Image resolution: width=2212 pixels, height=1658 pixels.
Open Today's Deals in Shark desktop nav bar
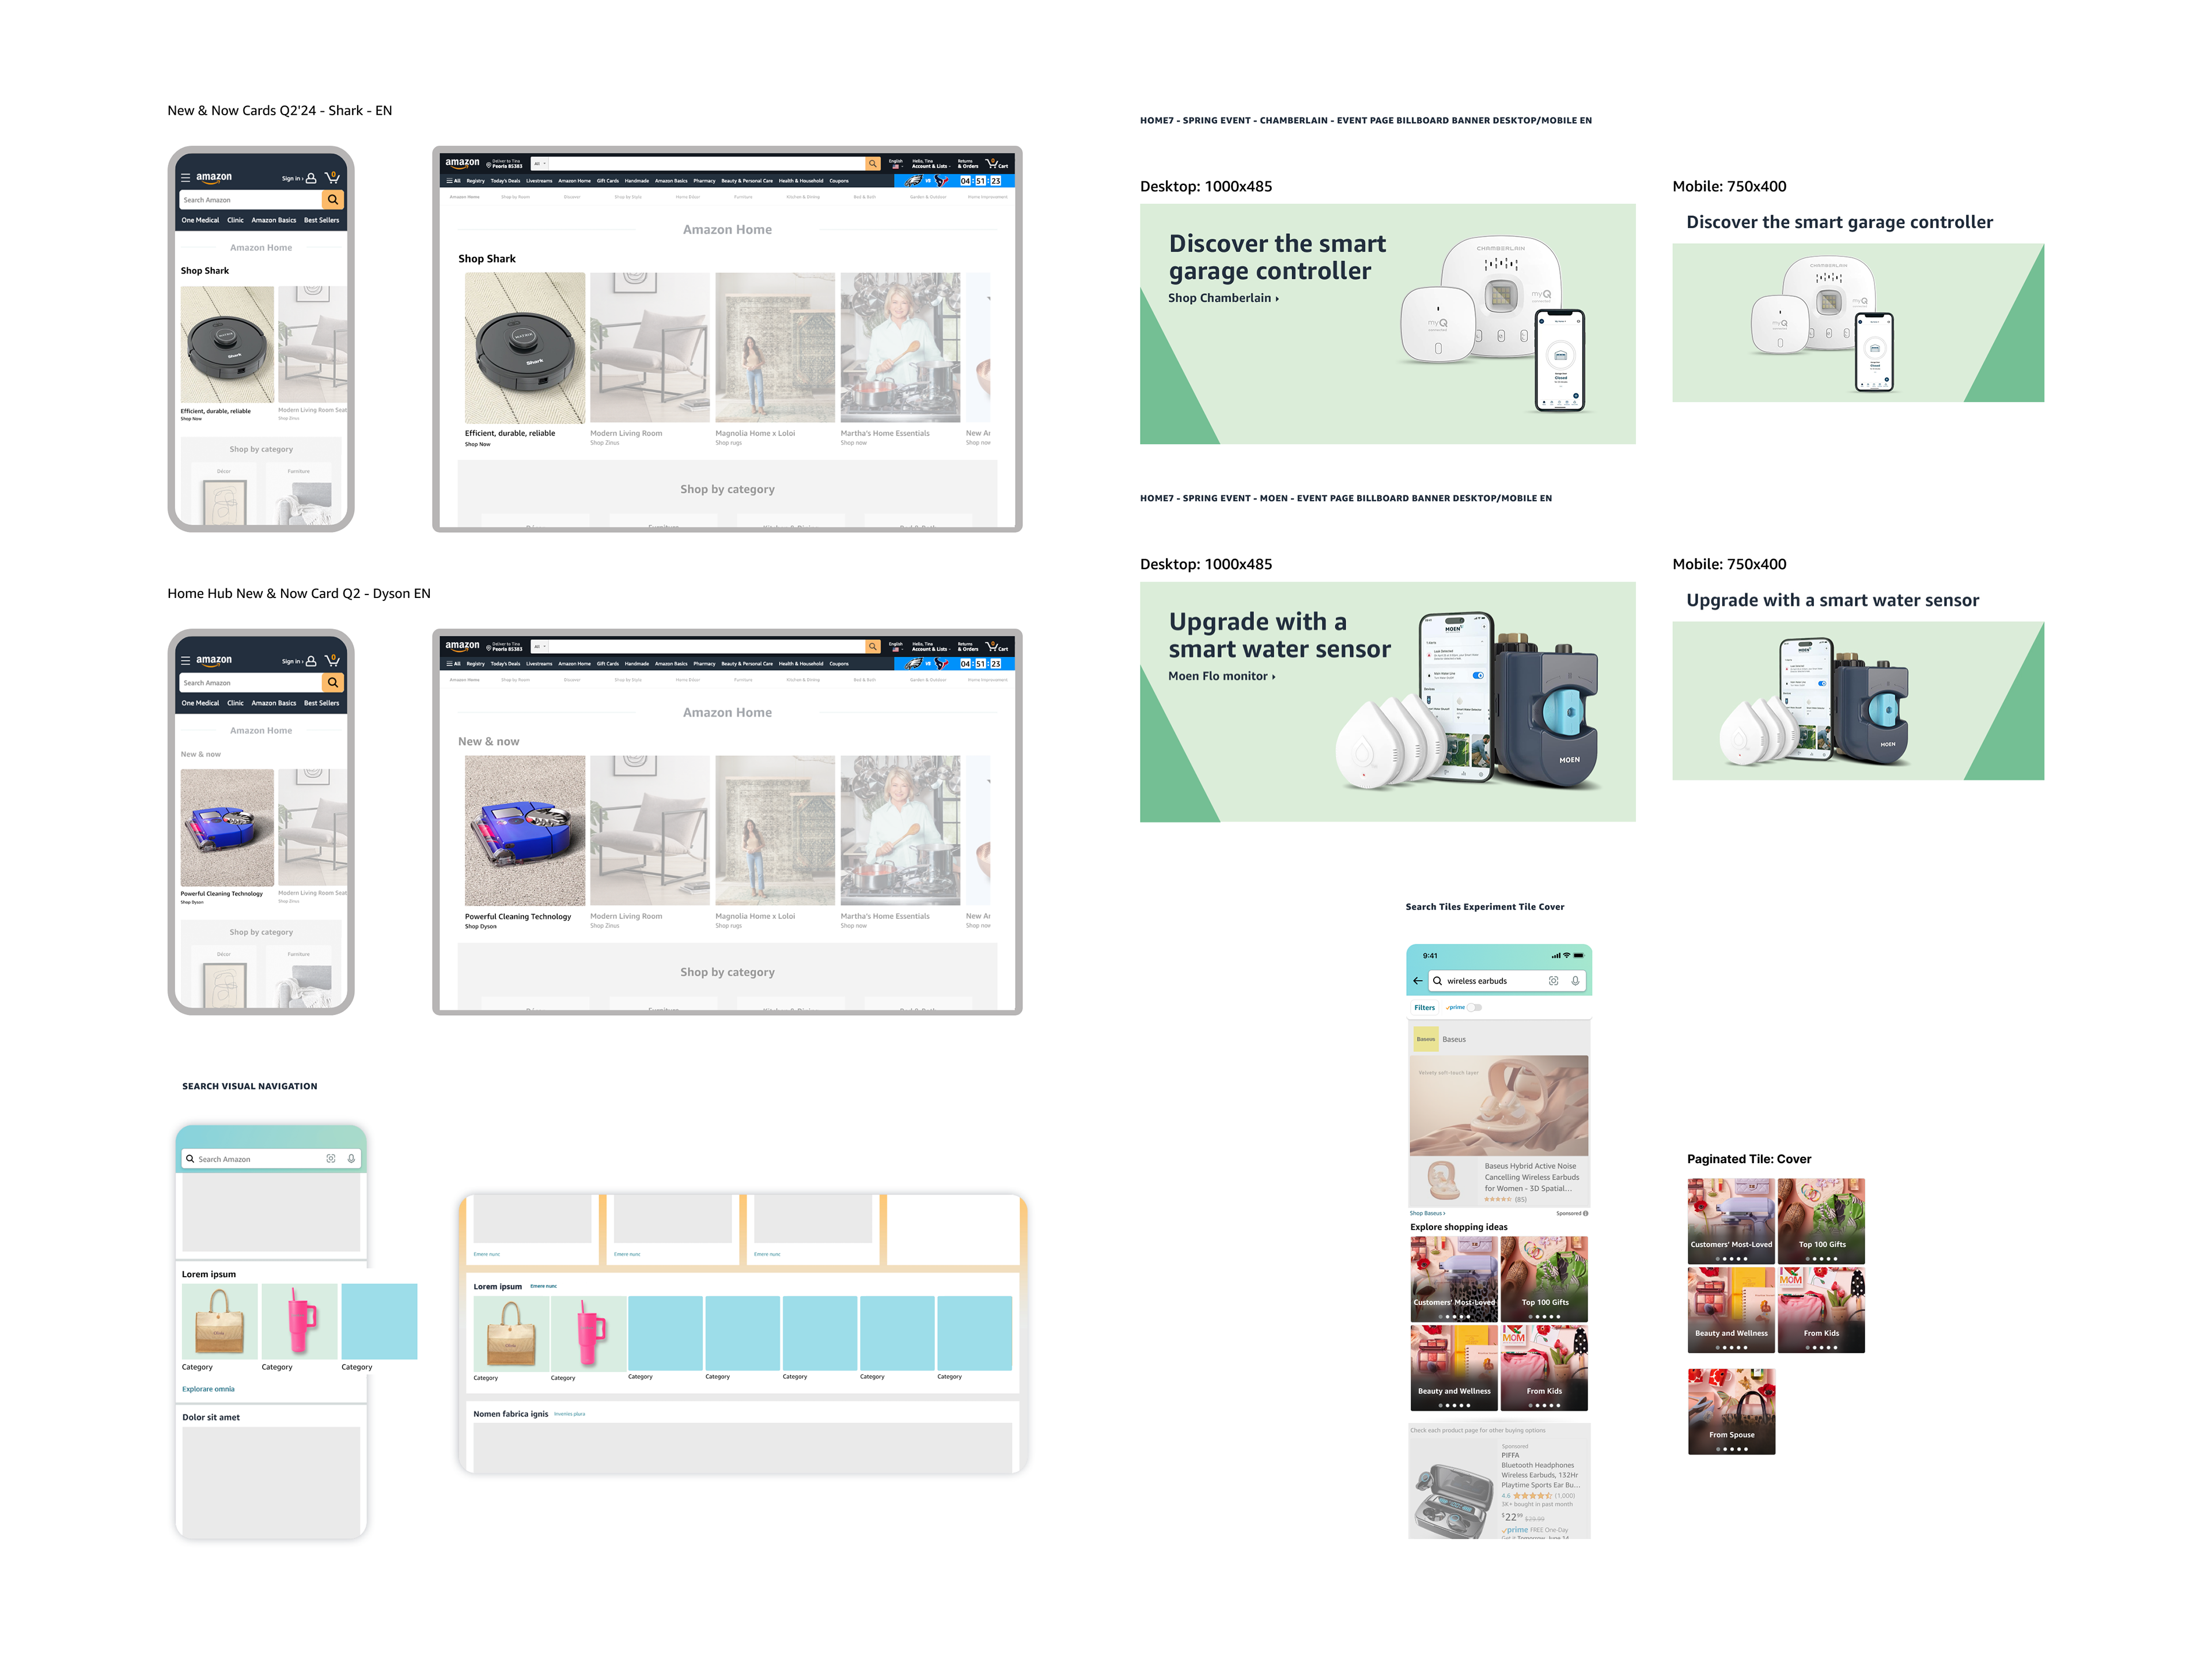click(x=505, y=181)
